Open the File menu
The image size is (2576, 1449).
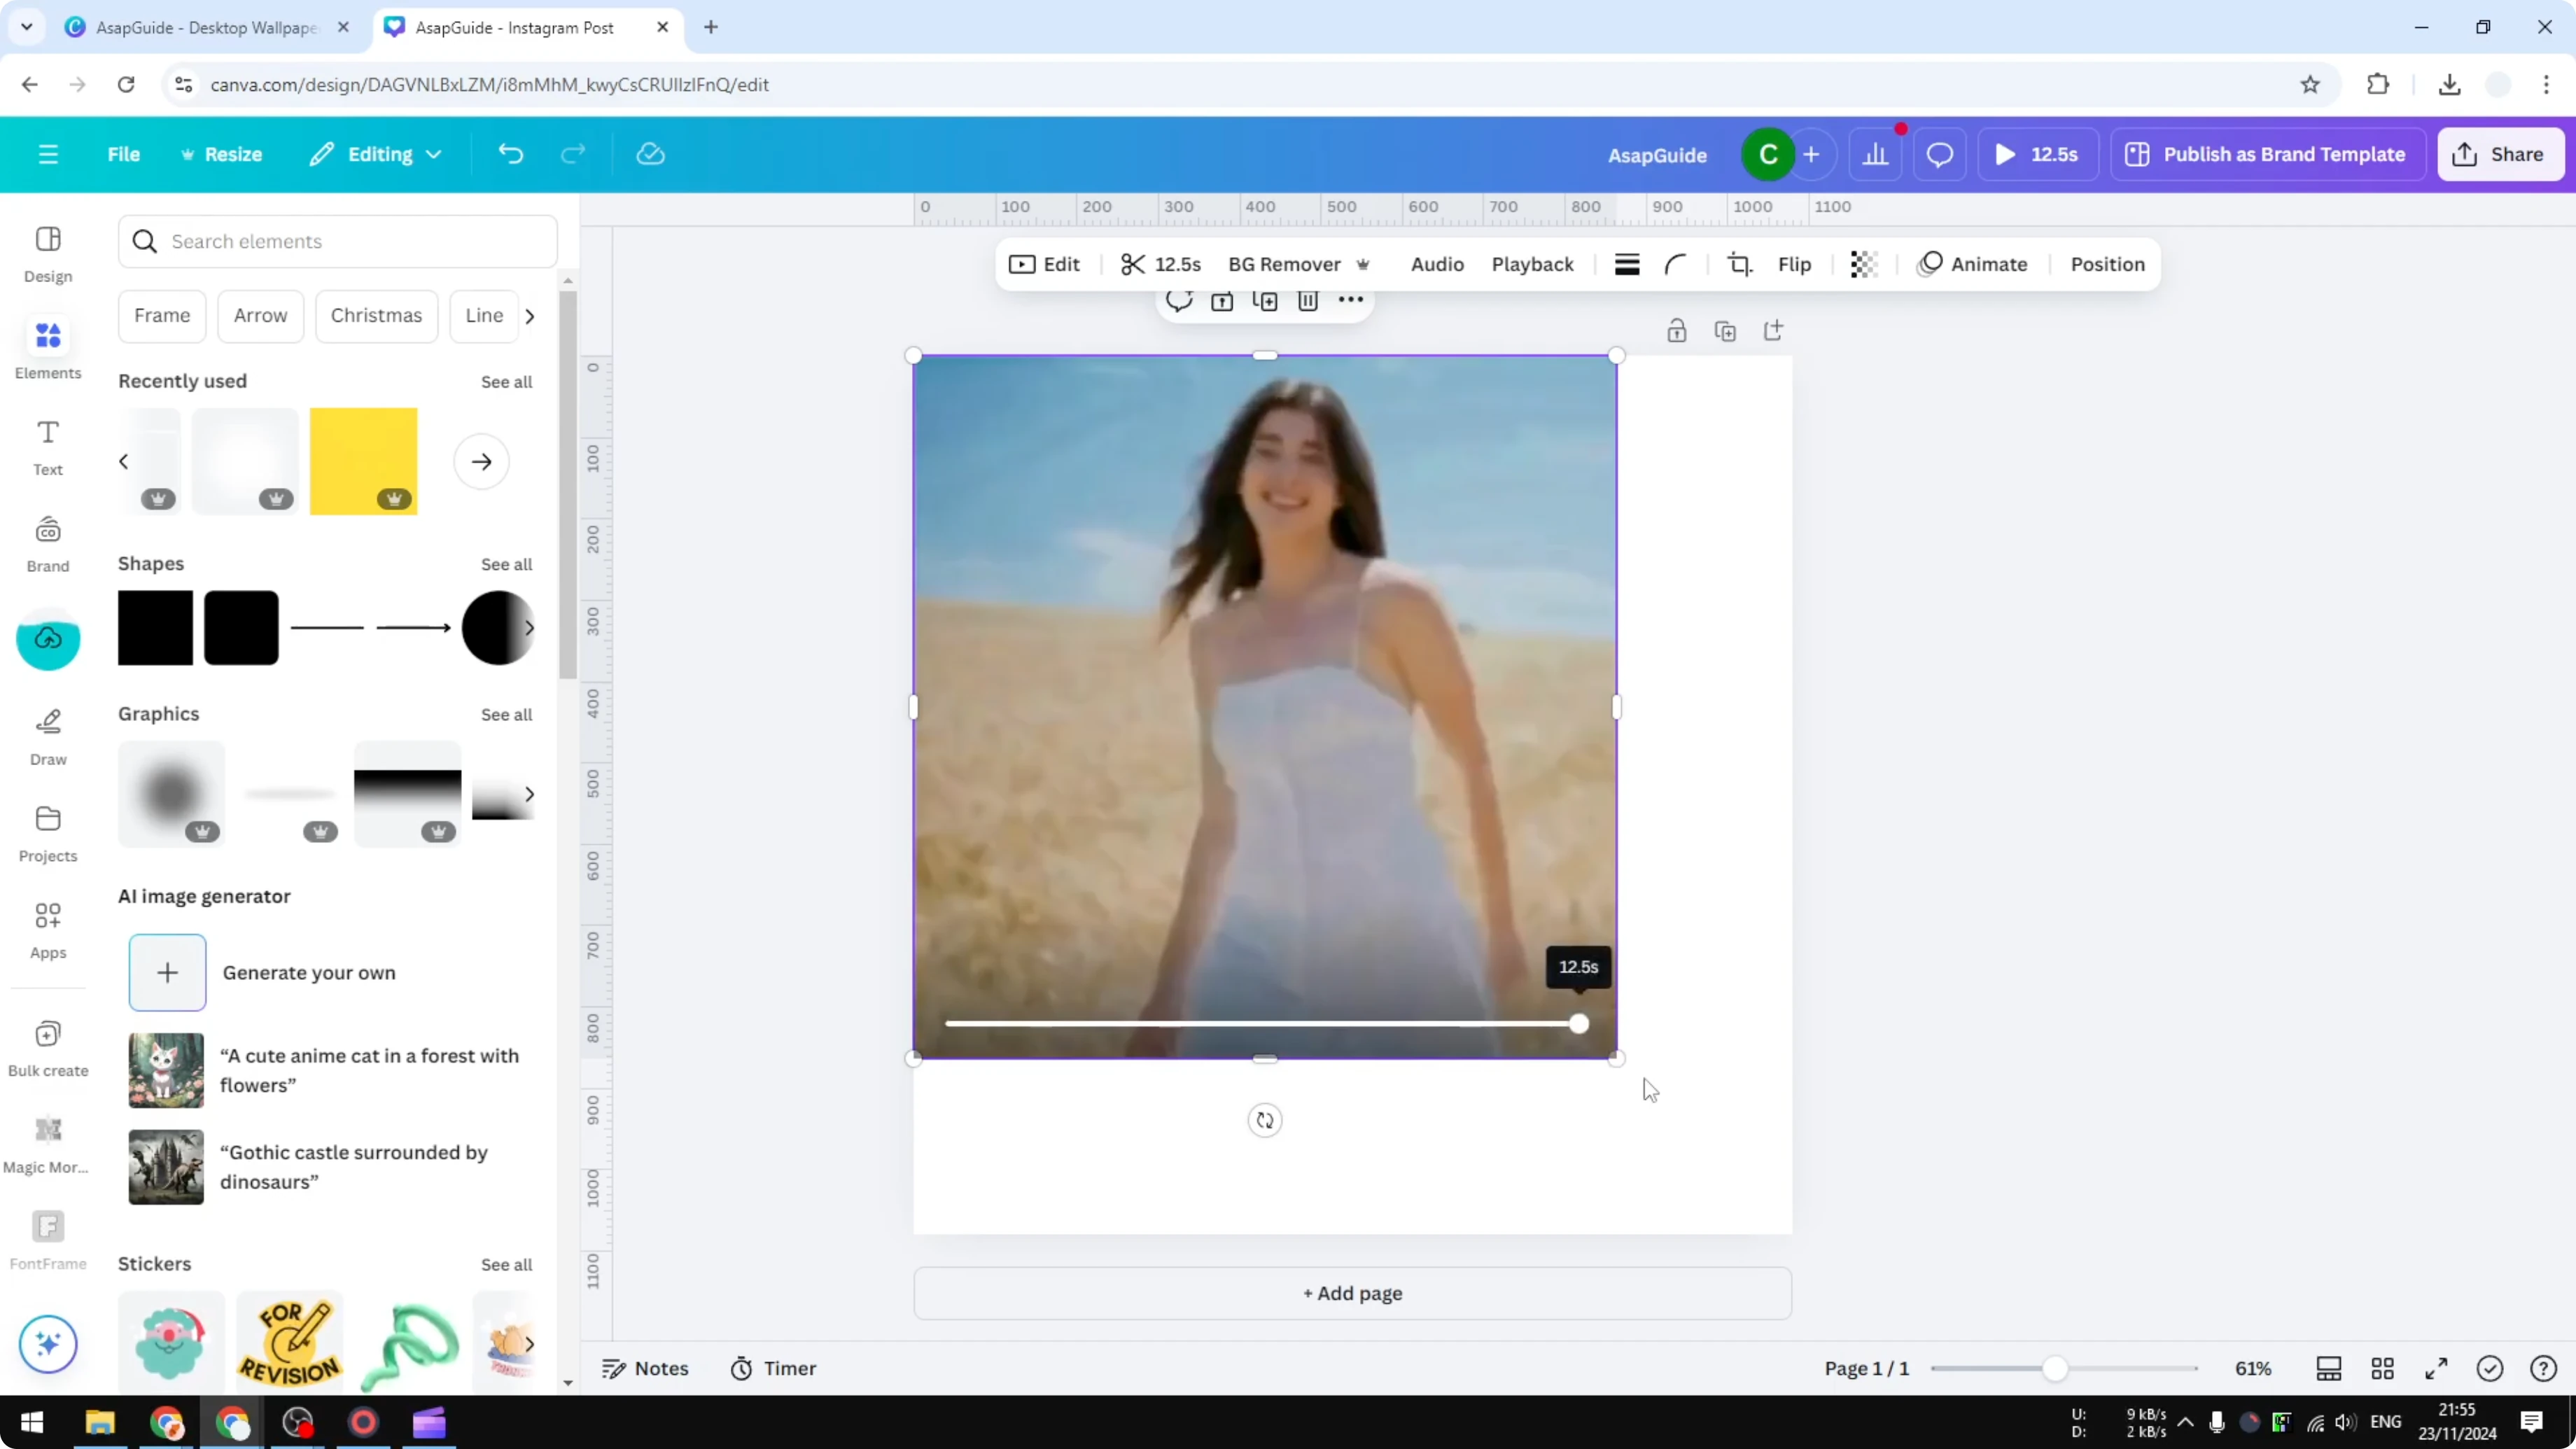124,153
